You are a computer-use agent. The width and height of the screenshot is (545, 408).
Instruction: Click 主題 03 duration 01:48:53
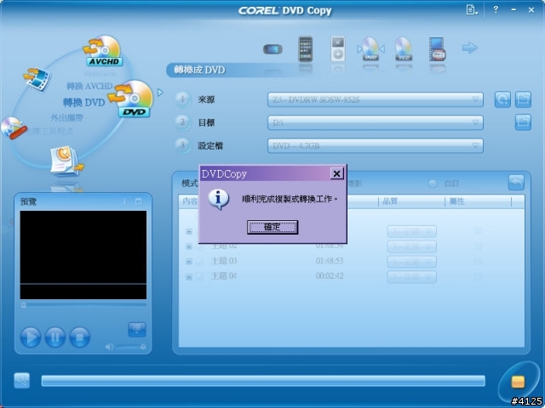coord(330,261)
